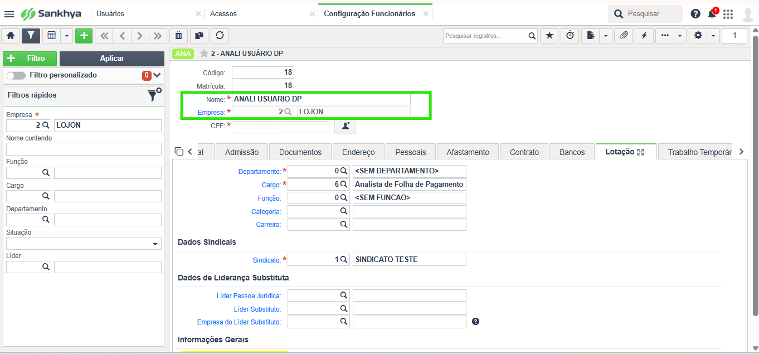This screenshot has width=759, height=354.
Task: Open notifications via the bell icon
Action: [712, 14]
